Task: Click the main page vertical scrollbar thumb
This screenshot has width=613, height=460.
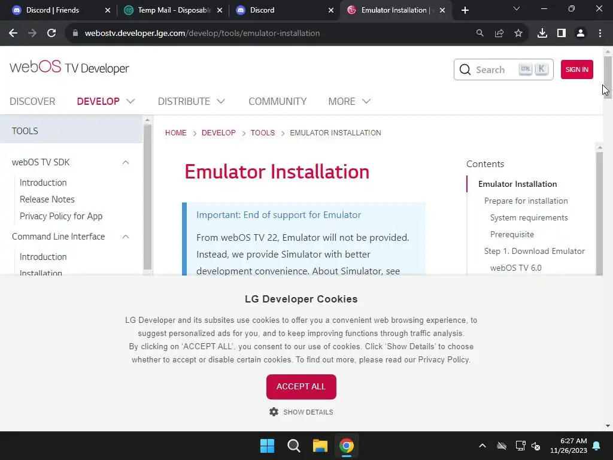Action: click(x=608, y=77)
